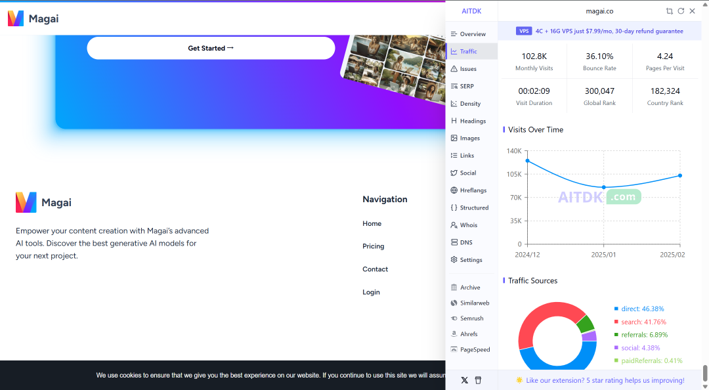
Task: Click the 2025/02 data point on chart
Action: click(x=680, y=175)
